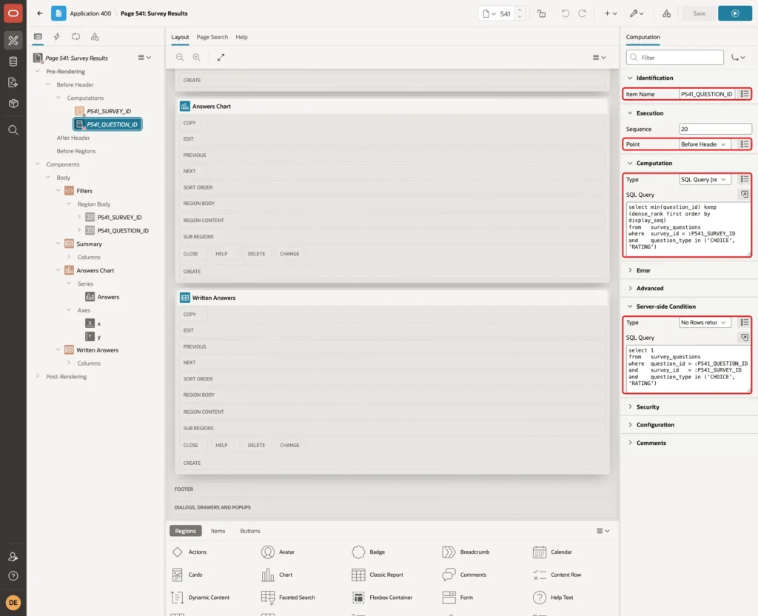Screen dimensions: 758x616
Task: Switch gallery to Items tab
Action: point(218,531)
